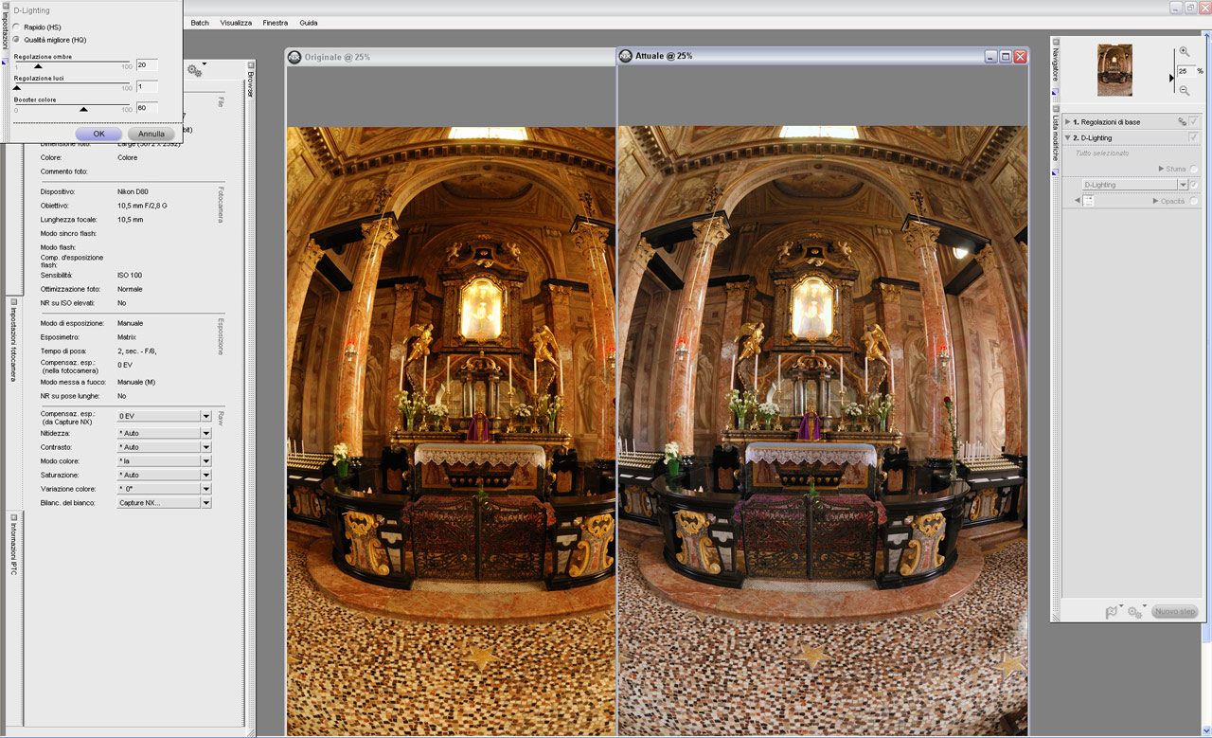
Task: Open the Batch menu
Action: pos(200,22)
